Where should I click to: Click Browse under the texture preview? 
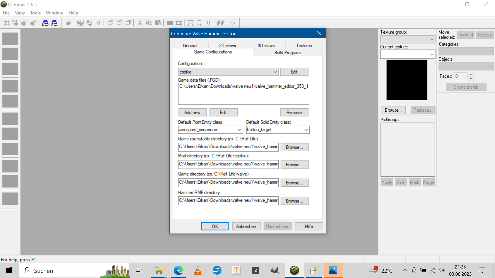tap(393, 110)
